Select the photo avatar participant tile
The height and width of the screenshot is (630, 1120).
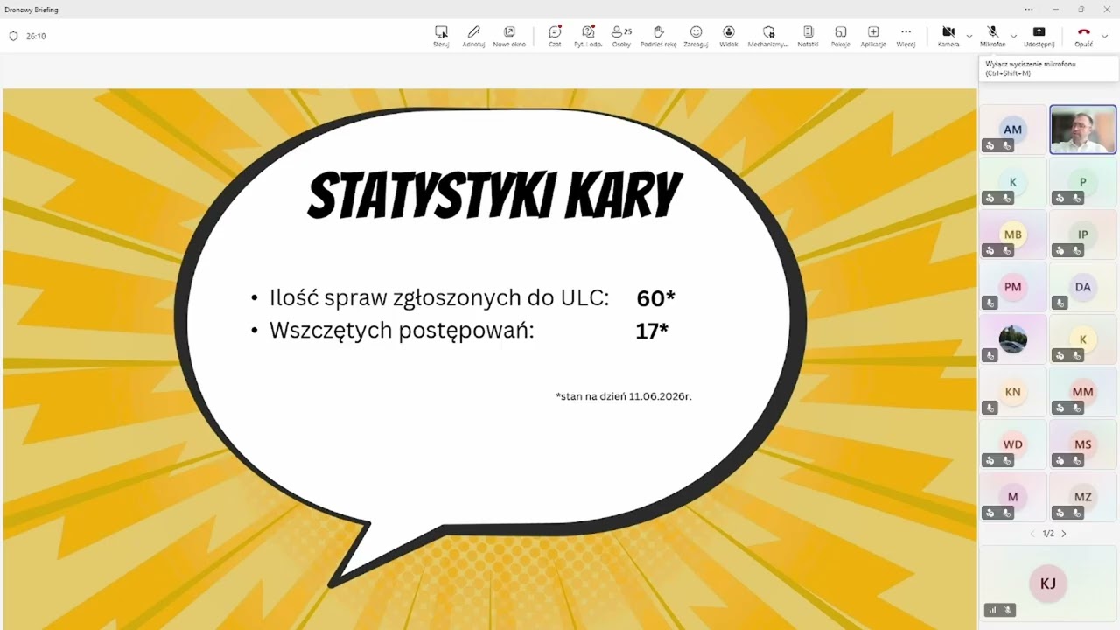click(1012, 339)
